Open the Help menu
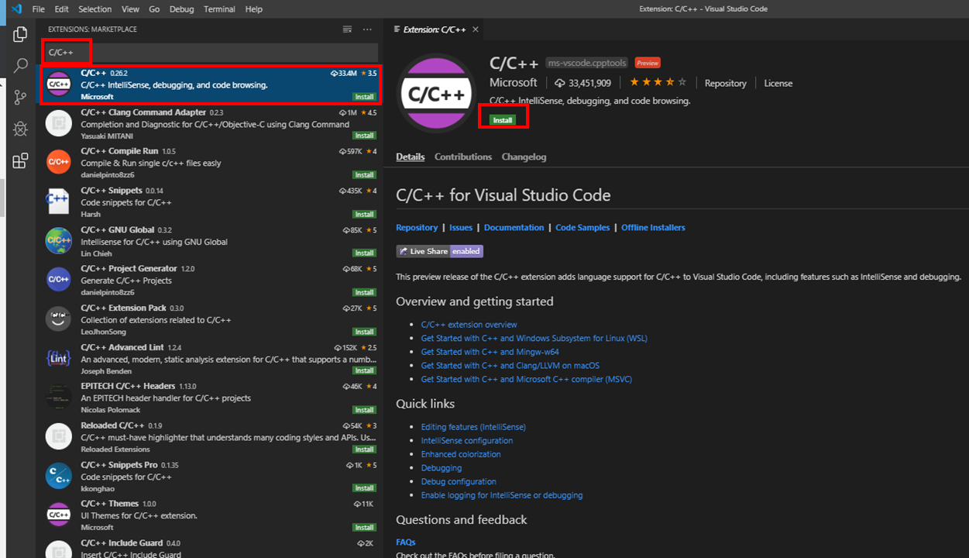969x558 pixels. tap(253, 9)
